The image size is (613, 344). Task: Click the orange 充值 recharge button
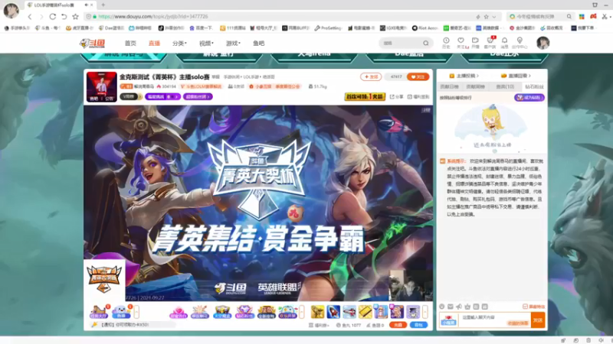pyautogui.click(x=398, y=325)
